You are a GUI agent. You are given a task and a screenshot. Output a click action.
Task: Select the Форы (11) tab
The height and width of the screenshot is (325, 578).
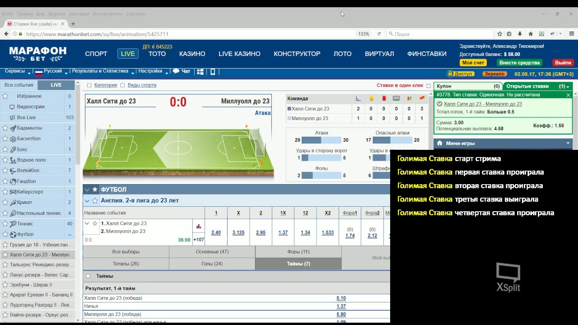click(298, 252)
